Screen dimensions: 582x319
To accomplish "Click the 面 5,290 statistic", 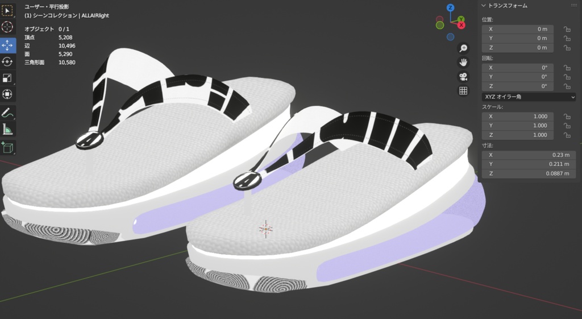I will (x=48, y=54).
